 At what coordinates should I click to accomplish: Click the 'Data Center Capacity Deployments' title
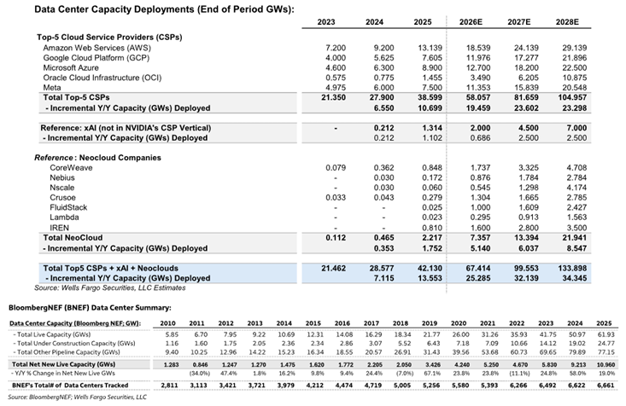pos(164,9)
